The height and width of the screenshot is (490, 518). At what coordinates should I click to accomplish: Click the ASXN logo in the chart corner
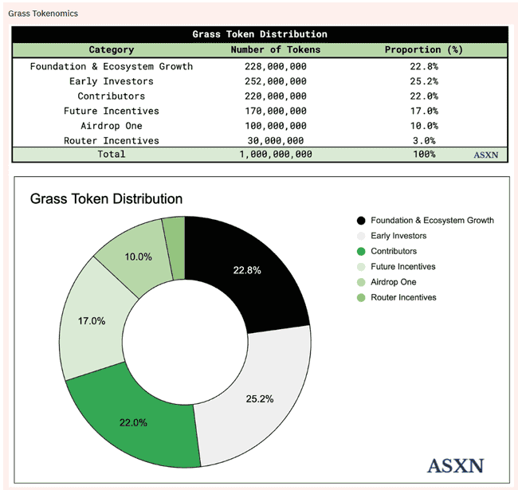point(455,465)
